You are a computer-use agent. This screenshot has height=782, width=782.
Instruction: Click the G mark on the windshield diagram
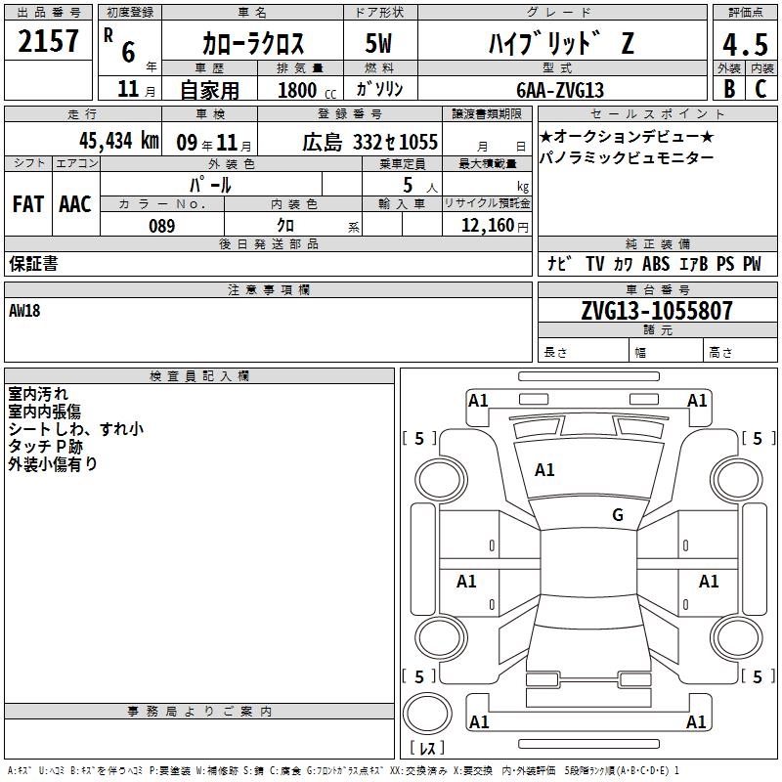click(617, 515)
